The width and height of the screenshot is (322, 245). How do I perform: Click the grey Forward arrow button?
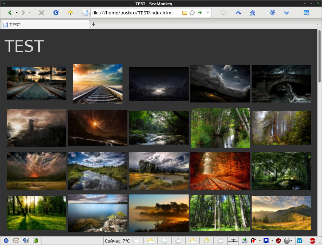click(x=23, y=13)
